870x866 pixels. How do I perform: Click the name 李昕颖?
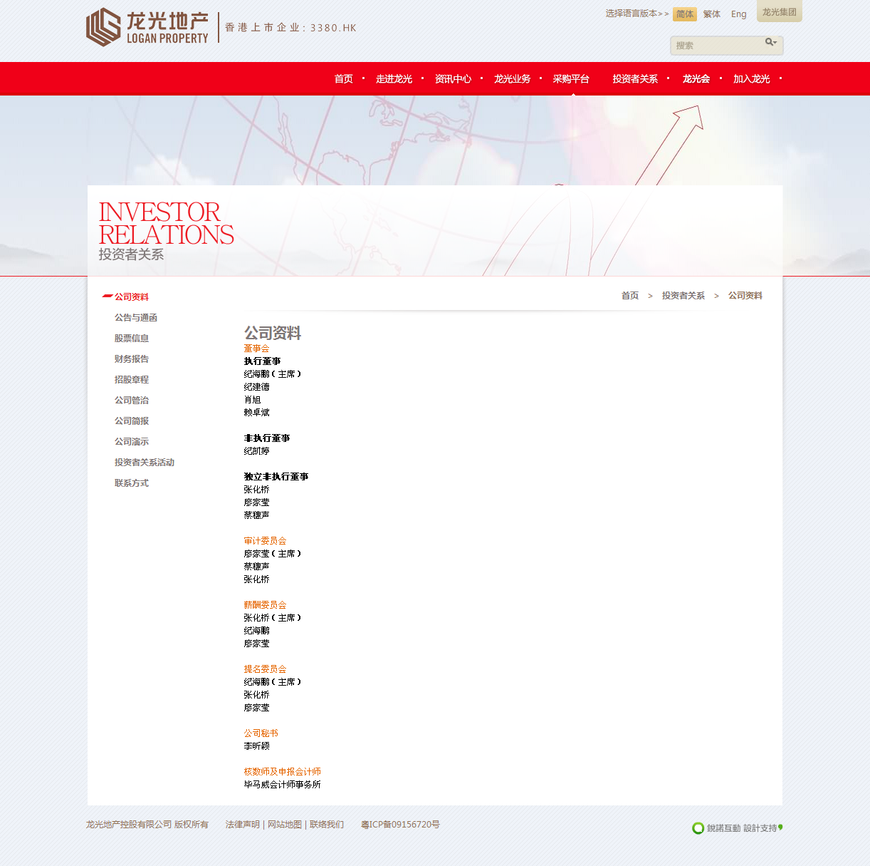256,746
